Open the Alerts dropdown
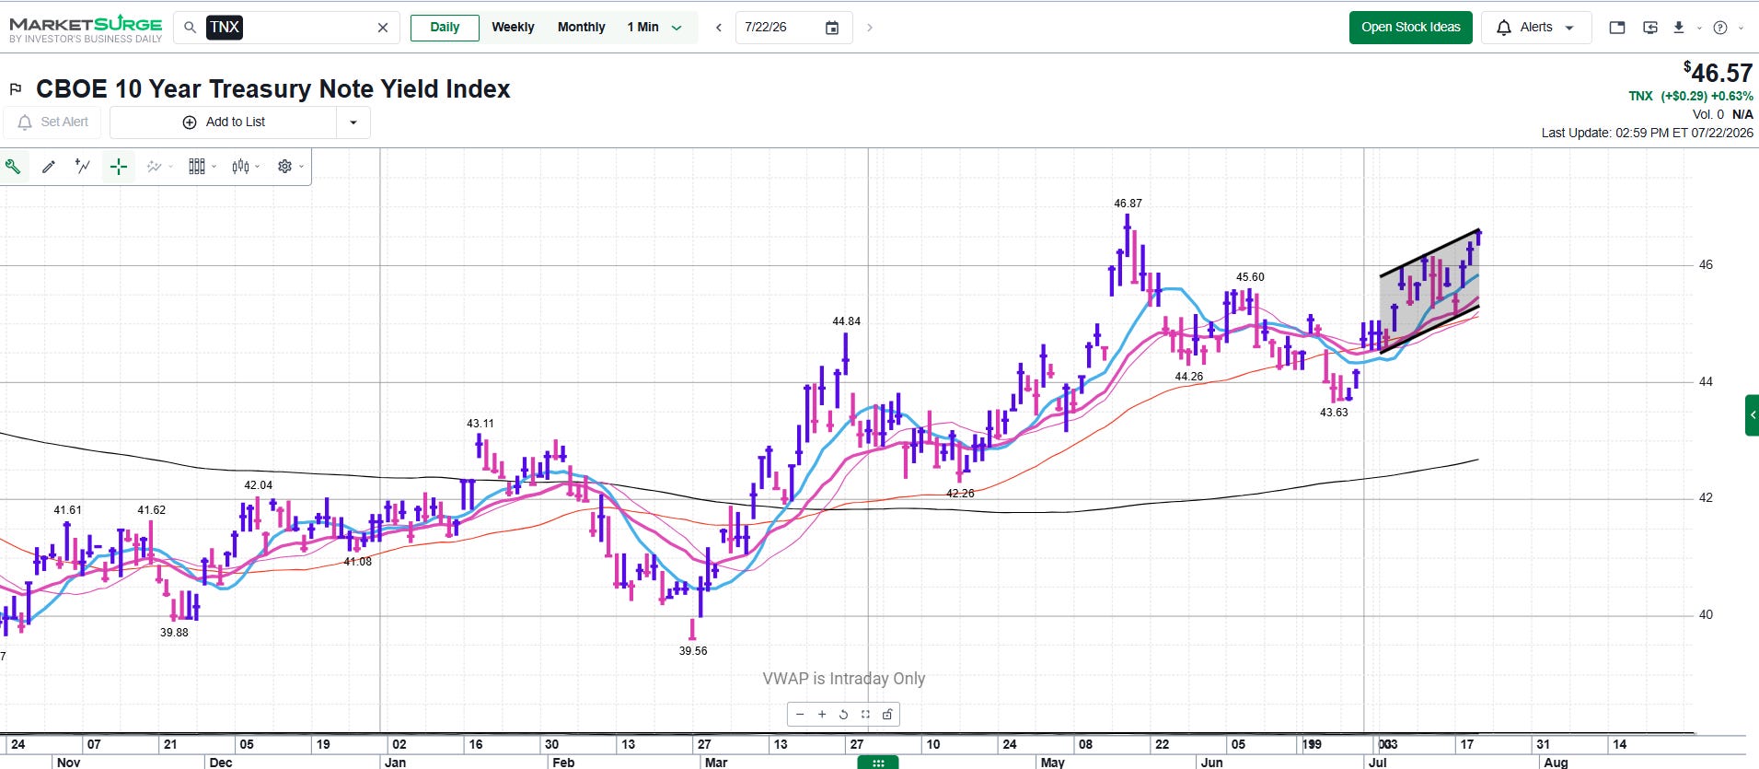 coord(1535,28)
